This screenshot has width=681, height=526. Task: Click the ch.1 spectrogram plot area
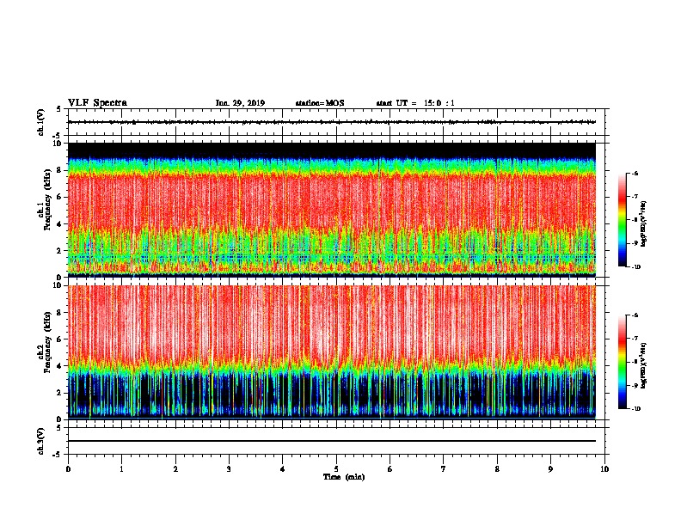pyautogui.click(x=332, y=210)
